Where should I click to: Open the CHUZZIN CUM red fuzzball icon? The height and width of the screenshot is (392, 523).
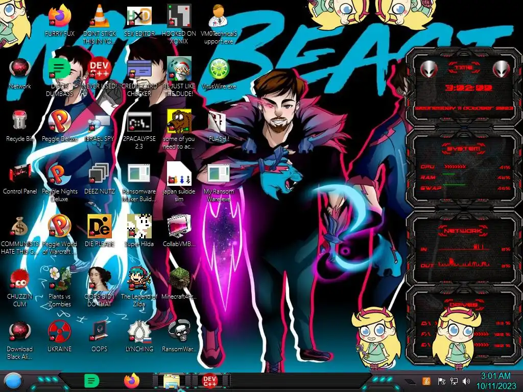[x=20, y=279]
